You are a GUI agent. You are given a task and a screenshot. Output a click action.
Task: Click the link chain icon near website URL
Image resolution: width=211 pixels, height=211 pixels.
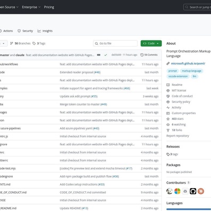[168, 63]
